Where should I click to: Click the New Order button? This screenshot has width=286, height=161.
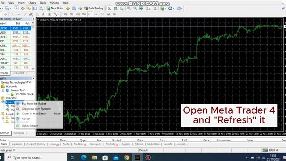[x=55, y=8]
